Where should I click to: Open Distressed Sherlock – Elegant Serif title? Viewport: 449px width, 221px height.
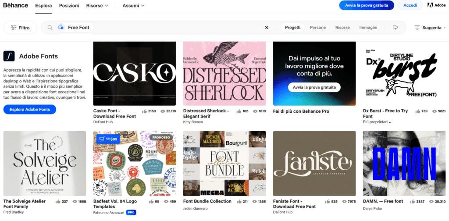(206, 114)
